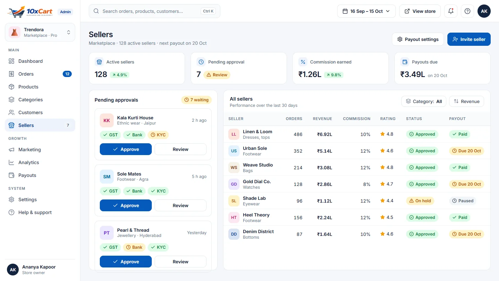Approve Kala Kurti House

[x=126, y=149]
